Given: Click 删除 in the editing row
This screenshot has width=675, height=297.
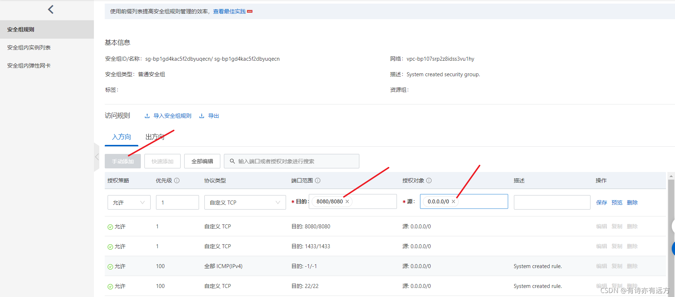Looking at the screenshot, I should click(x=632, y=203).
